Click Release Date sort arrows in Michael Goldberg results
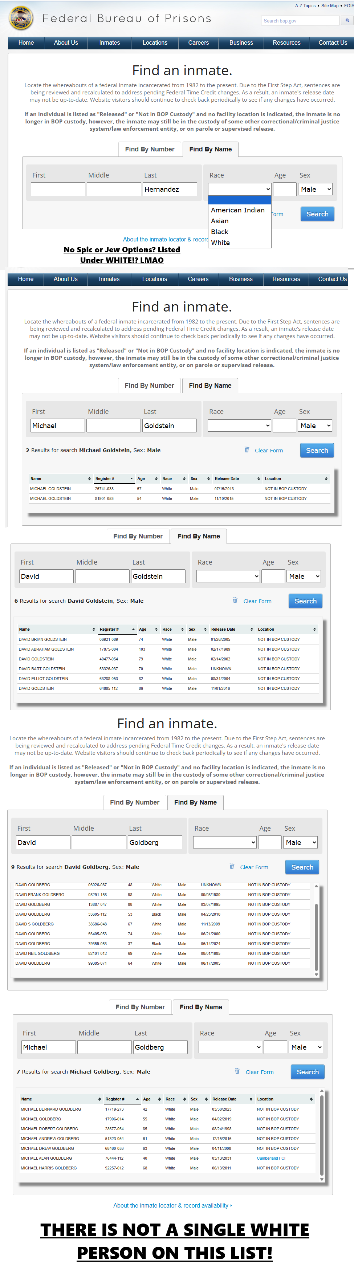 pyautogui.click(x=251, y=1099)
